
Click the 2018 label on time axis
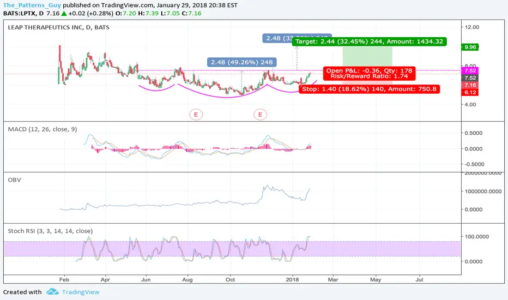[x=293, y=280]
